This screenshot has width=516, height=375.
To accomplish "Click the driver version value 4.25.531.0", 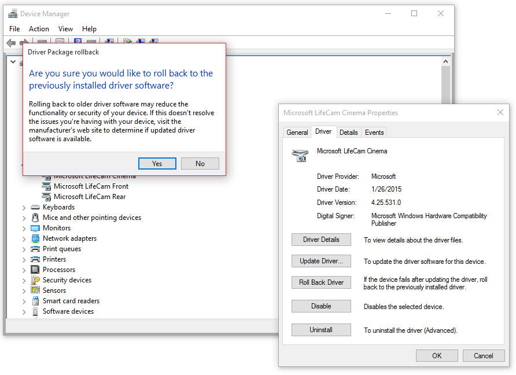I will (386, 203).
